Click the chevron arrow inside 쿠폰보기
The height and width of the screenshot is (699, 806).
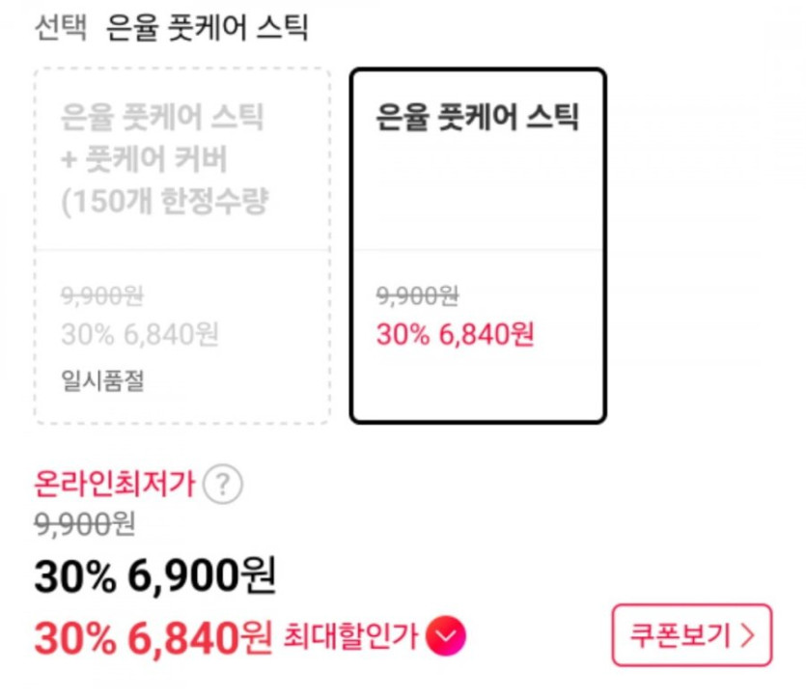click(x=746, y=635)
